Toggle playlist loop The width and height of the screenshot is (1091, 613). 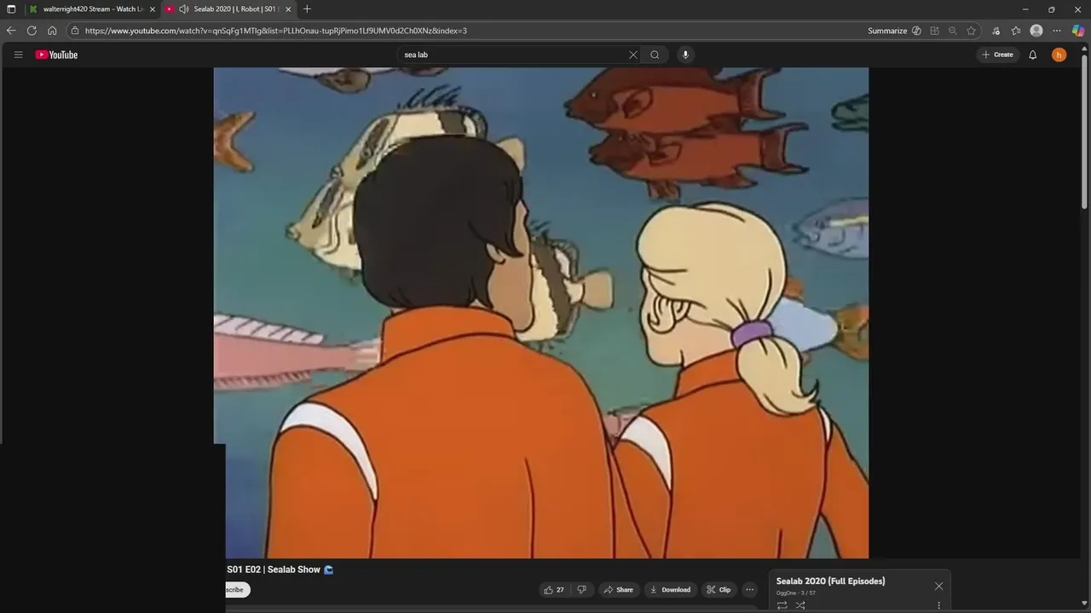[782, 605]
